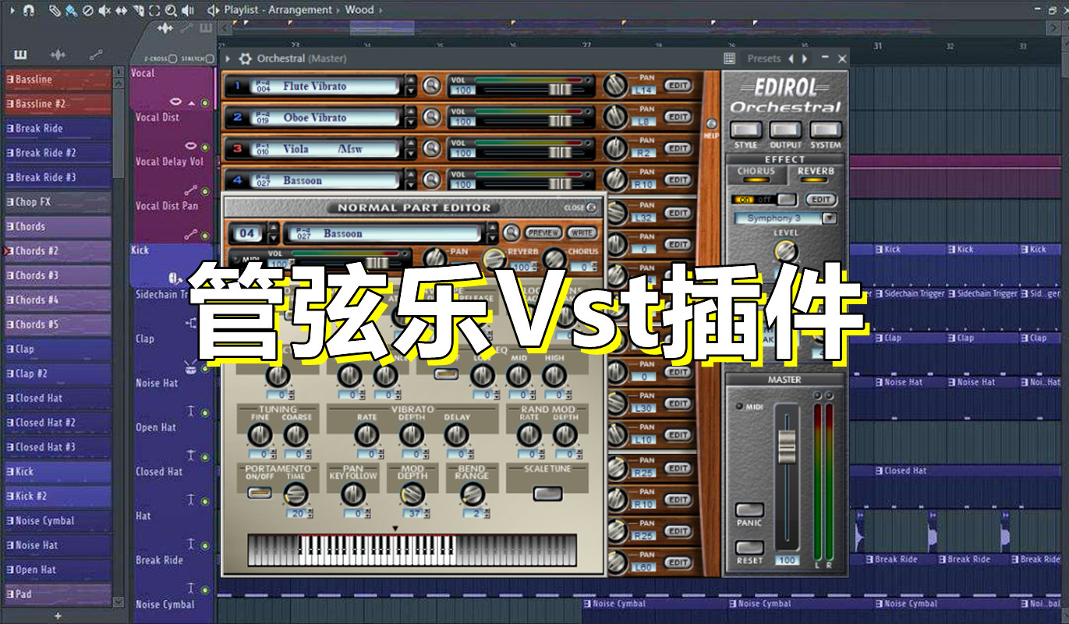Open patch browser for Oboe Vibrato part
This screenshot has width=1069, height=624.
[431, 117]
